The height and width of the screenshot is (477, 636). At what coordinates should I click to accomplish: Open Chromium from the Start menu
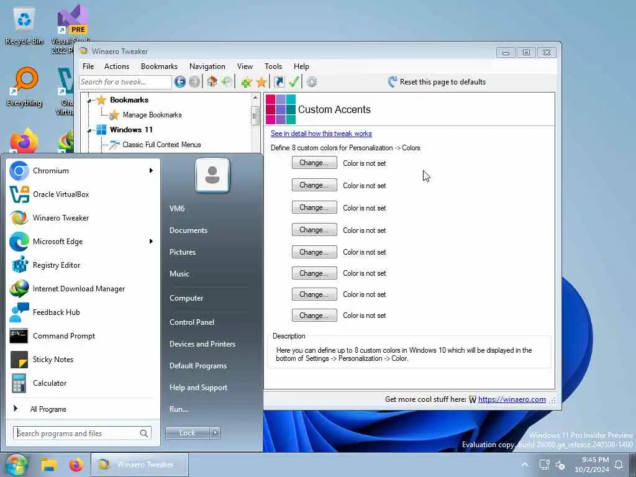click(x=81, y=171)
